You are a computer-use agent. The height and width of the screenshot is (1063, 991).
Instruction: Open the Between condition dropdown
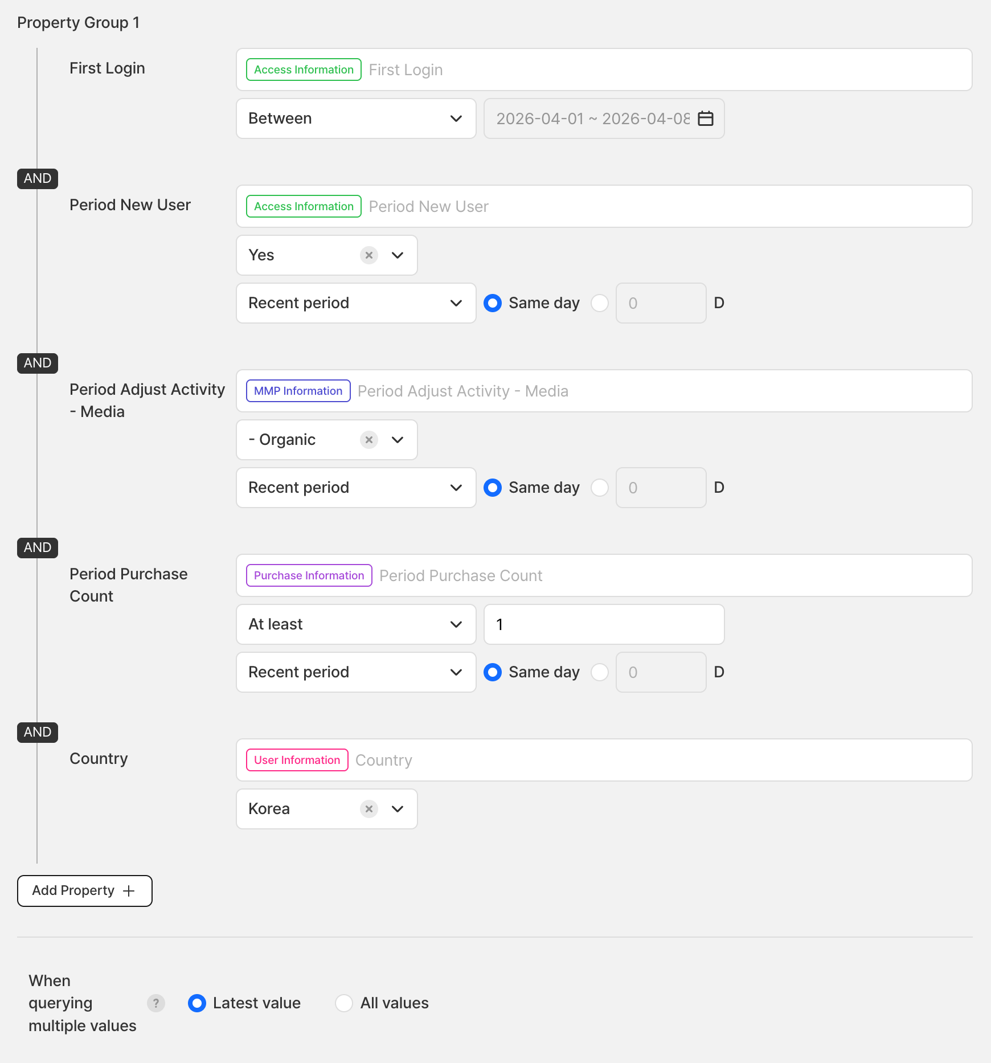click(x=356, y=118)
